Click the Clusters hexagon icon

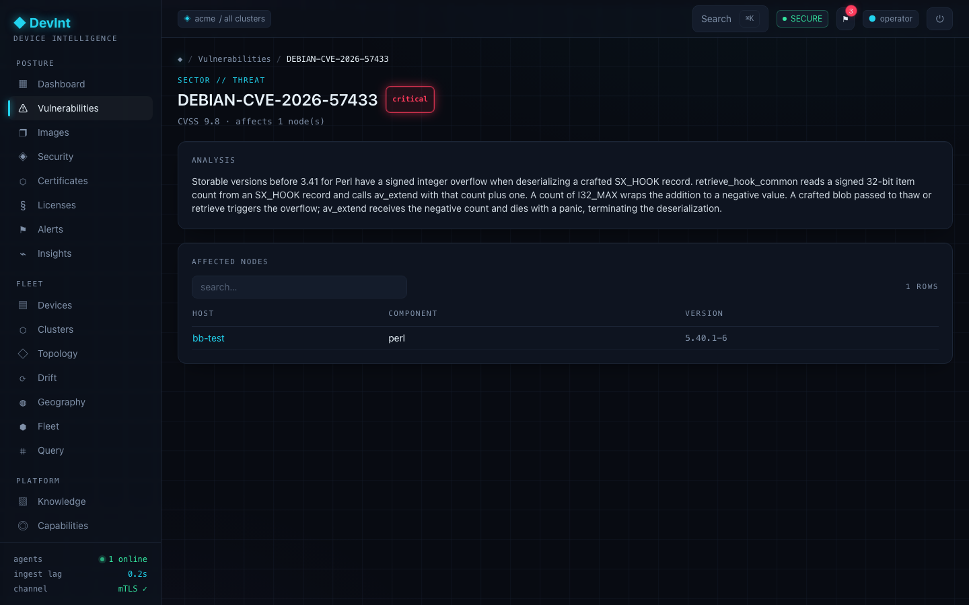[23, 330]
